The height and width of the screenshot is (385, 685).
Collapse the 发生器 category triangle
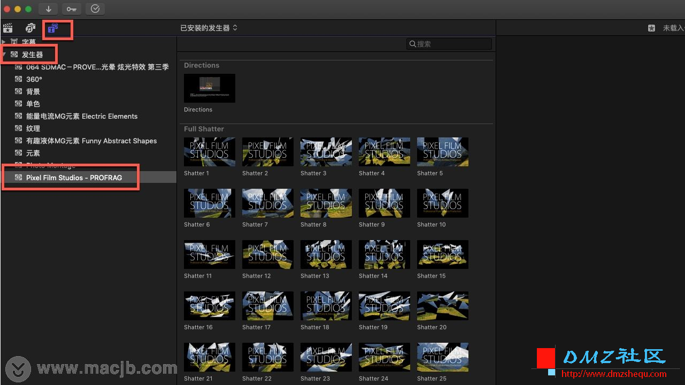coord(4,55)
